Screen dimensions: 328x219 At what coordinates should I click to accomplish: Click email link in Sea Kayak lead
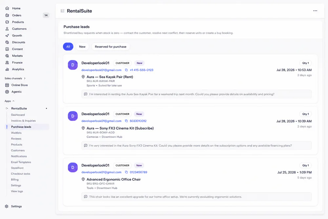click(101, 70)
